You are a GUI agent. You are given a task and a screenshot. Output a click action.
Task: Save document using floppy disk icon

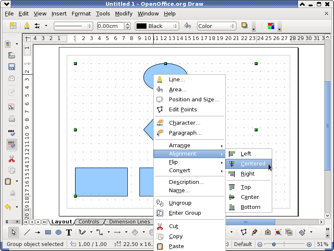tap(12, 67)
